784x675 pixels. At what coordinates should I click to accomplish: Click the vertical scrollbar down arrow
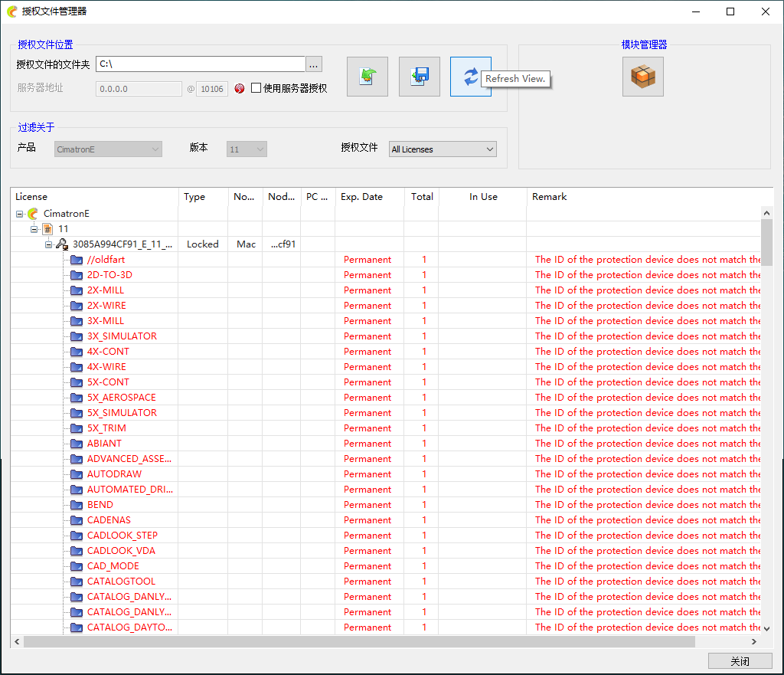click(766, 628)
